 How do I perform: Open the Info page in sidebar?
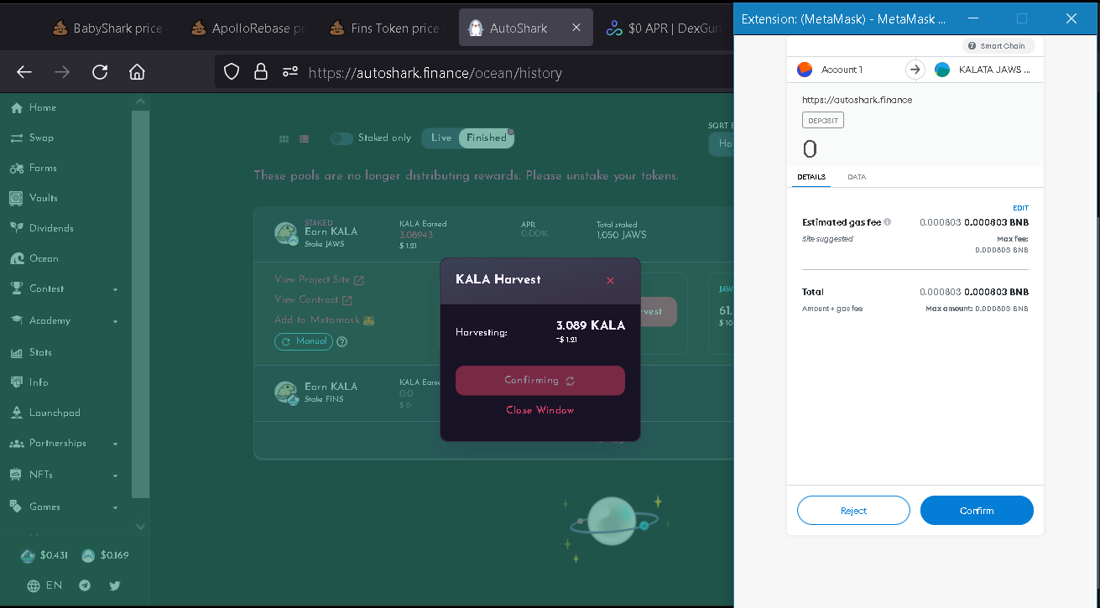coord(29,382)
